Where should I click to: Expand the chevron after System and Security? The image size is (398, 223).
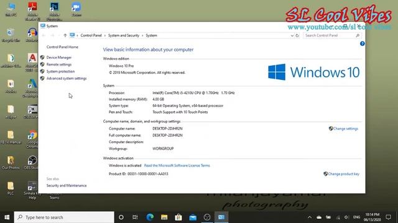click(x=142, y=36)
